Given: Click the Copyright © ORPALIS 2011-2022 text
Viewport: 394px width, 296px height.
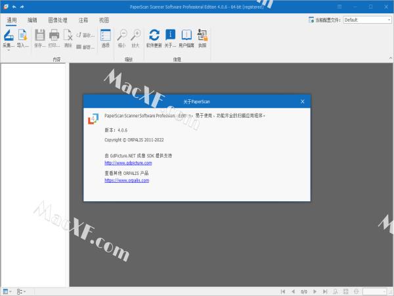Looking at the screenshot, I should pos(134,140).
